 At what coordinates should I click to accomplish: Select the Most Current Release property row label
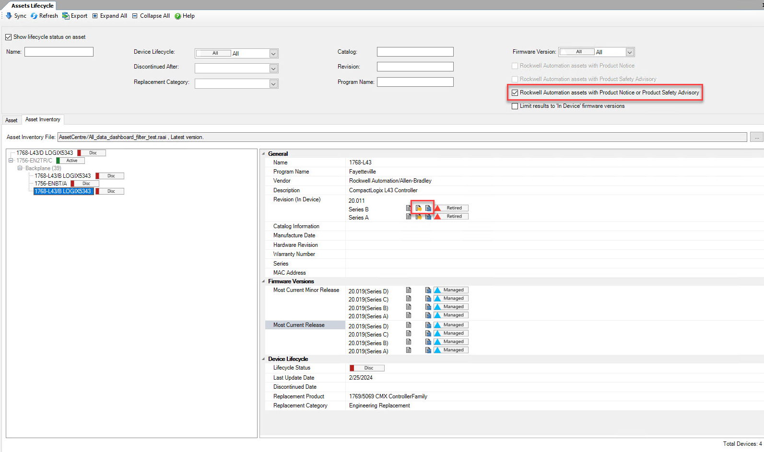click(306, 325)
